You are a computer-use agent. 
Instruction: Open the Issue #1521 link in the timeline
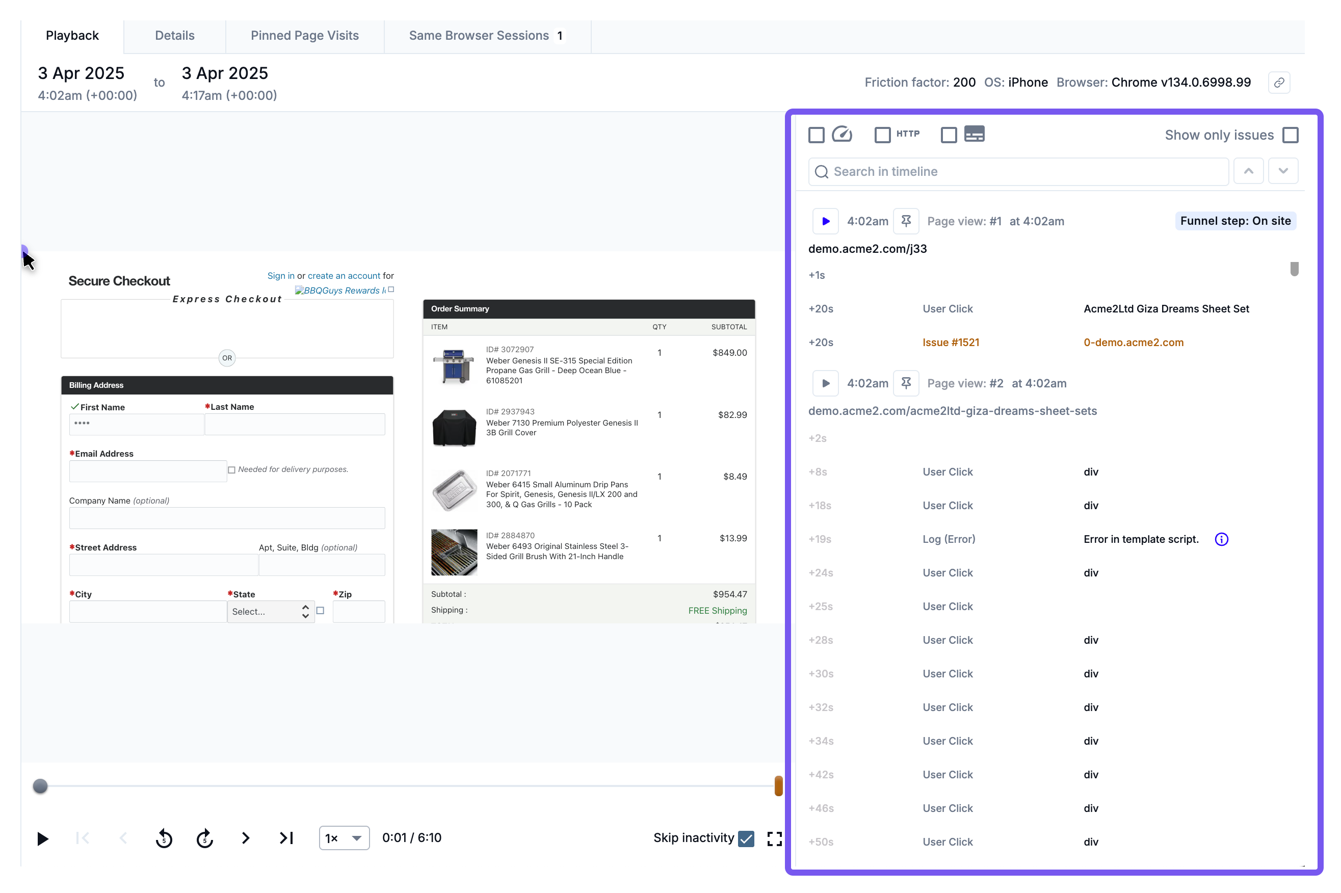951,343
